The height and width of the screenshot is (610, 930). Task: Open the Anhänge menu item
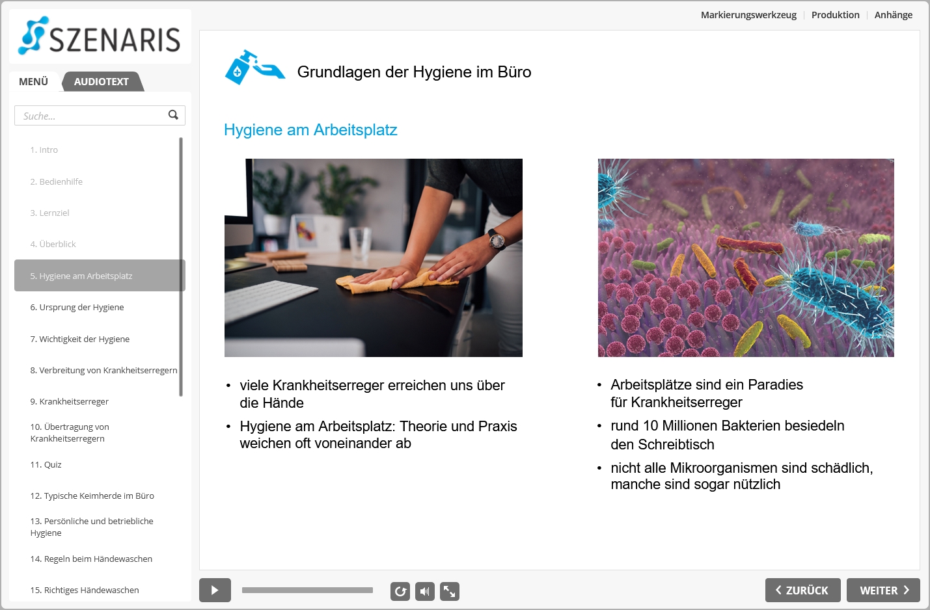pyautogui.click(x=893, y=15)
